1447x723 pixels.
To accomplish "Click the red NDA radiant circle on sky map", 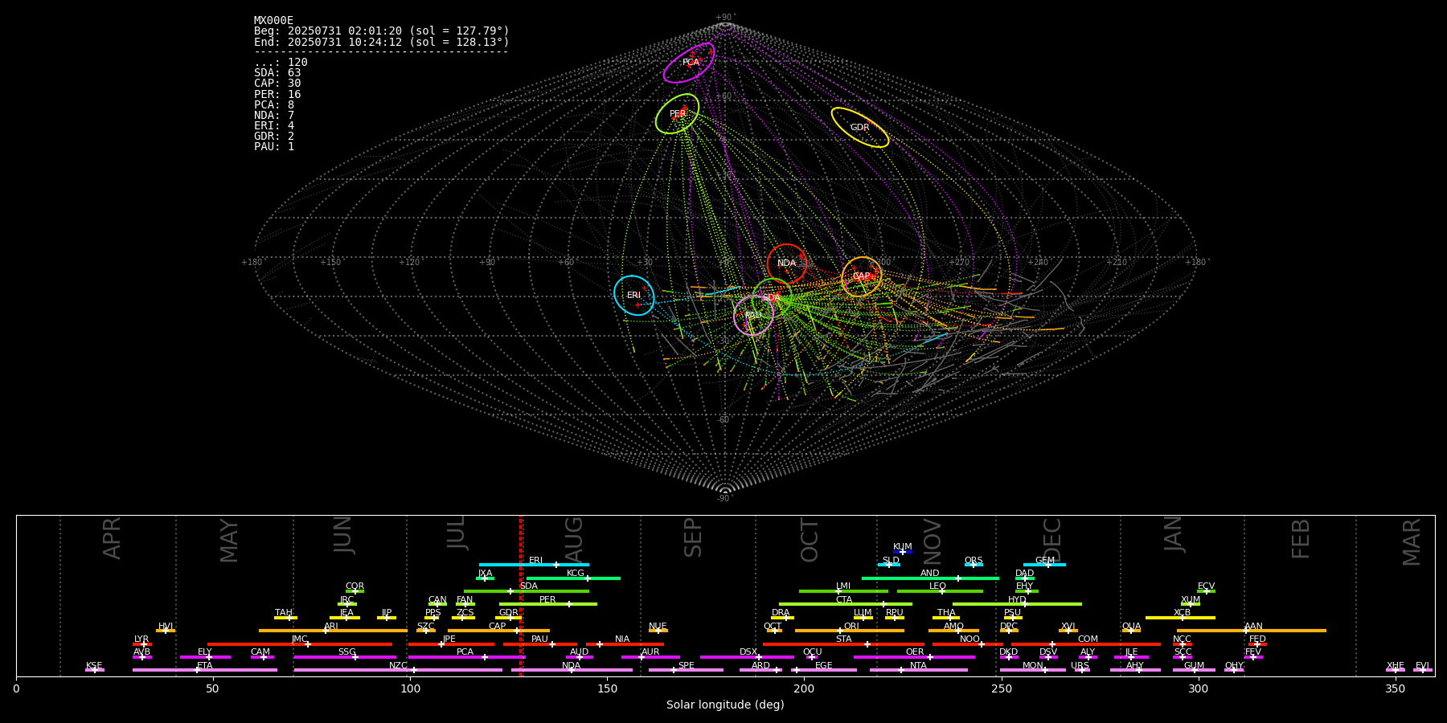I will click(787, 263).
